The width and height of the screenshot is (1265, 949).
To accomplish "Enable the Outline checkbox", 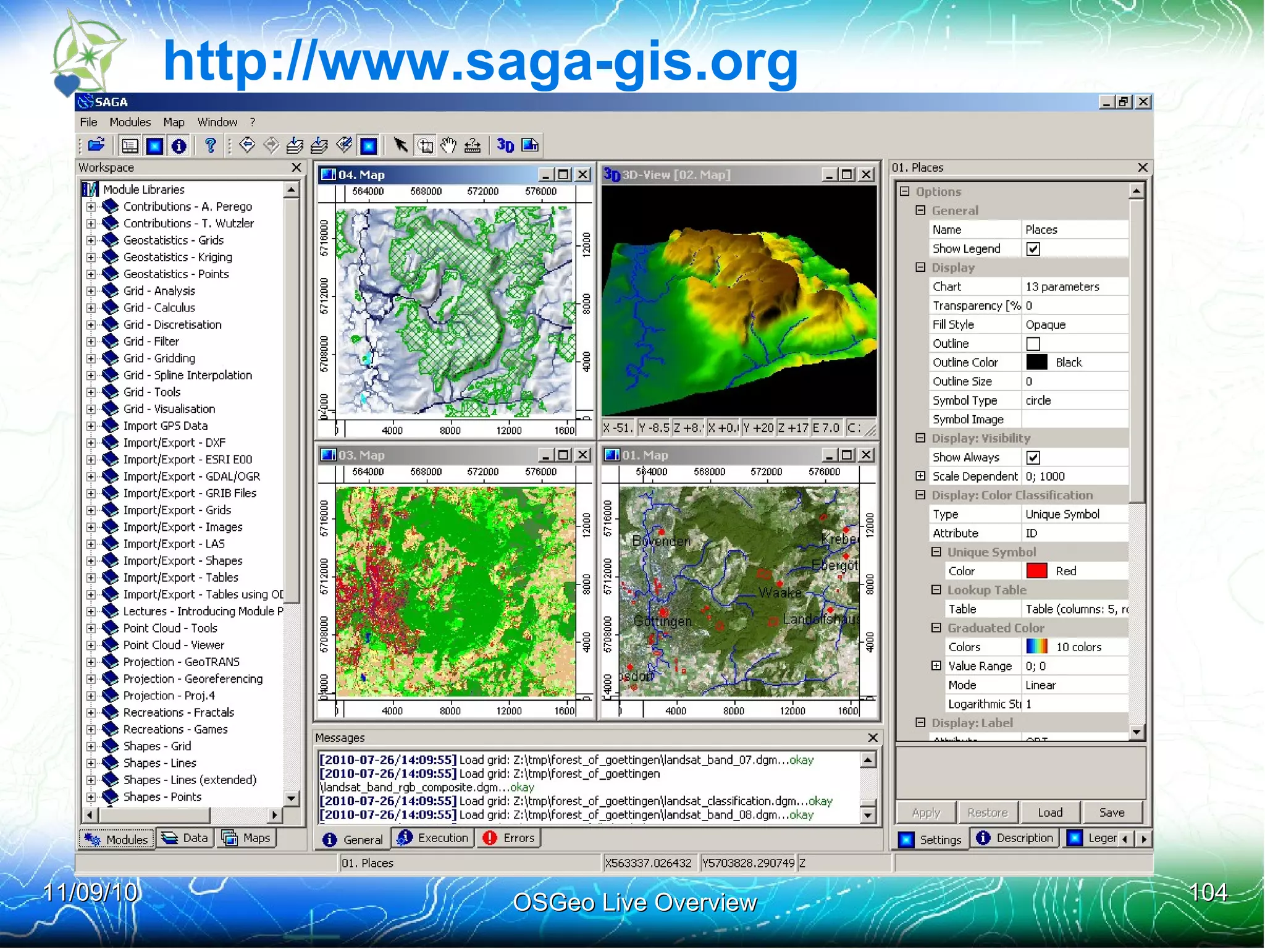I will [x=1033, y=344].
